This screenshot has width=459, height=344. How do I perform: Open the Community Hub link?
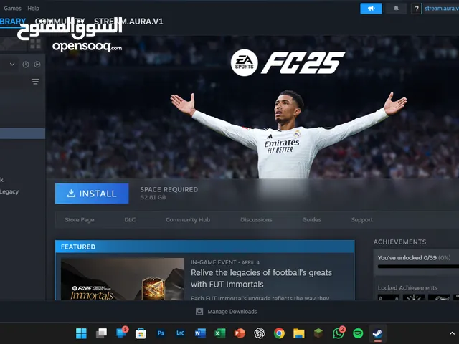(x=188, y=220)
